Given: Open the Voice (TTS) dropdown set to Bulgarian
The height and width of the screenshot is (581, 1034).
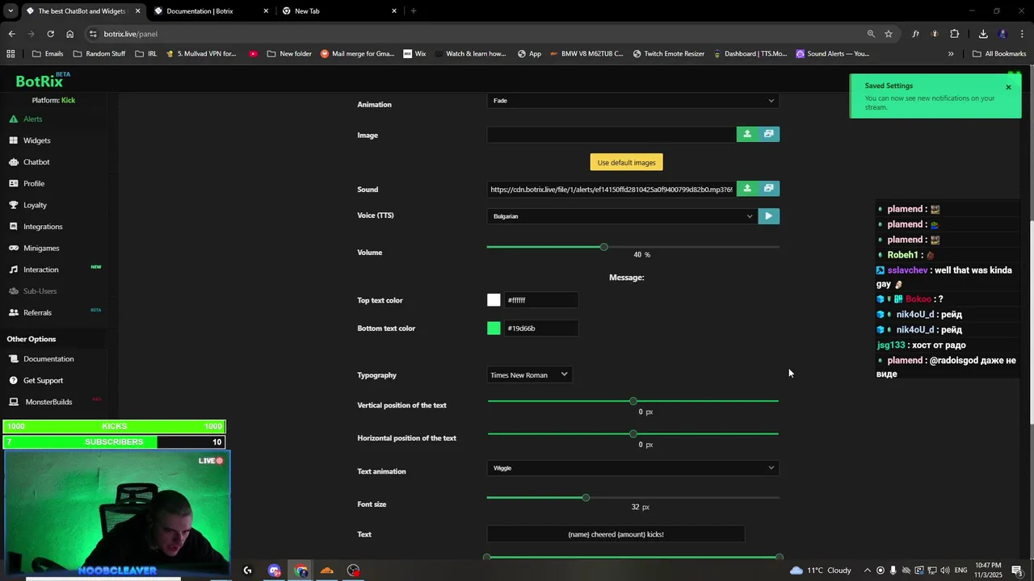Looking at the screenshot, I should coord(622,216).
